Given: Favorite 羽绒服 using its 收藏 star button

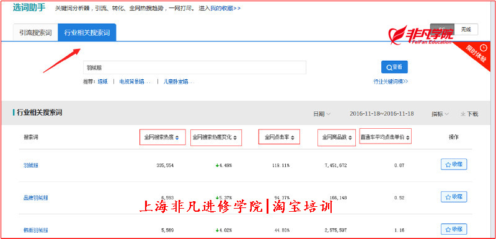Looking at the screenshot, I should (x=454, y=164).
